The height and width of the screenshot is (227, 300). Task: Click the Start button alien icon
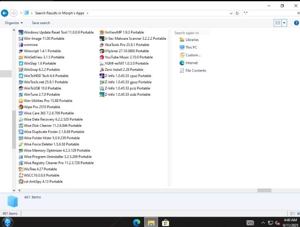(7, 222)
